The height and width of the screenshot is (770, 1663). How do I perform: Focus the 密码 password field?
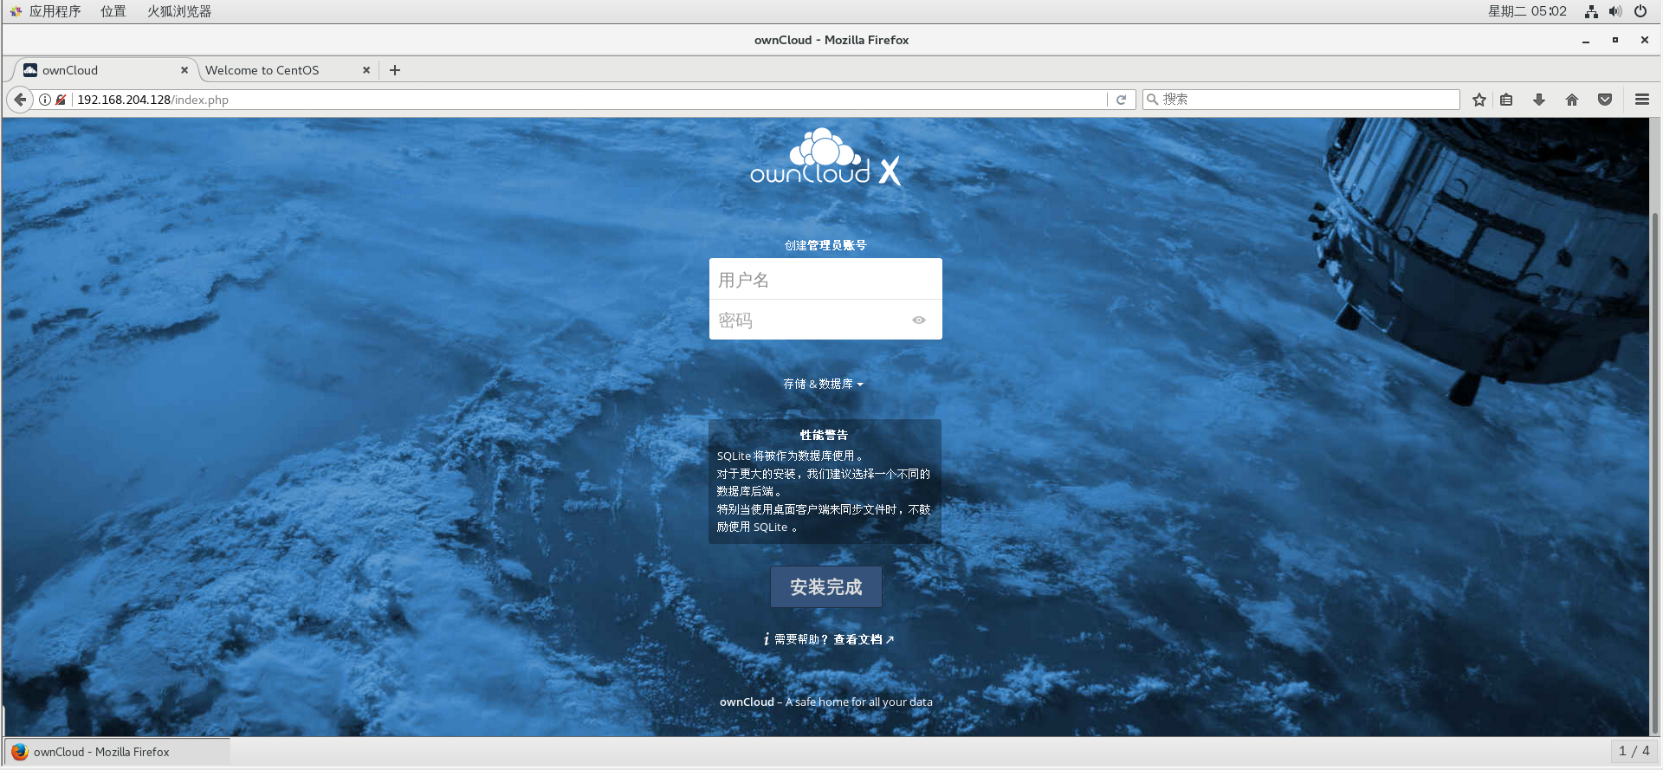click(x=825, y=320)
